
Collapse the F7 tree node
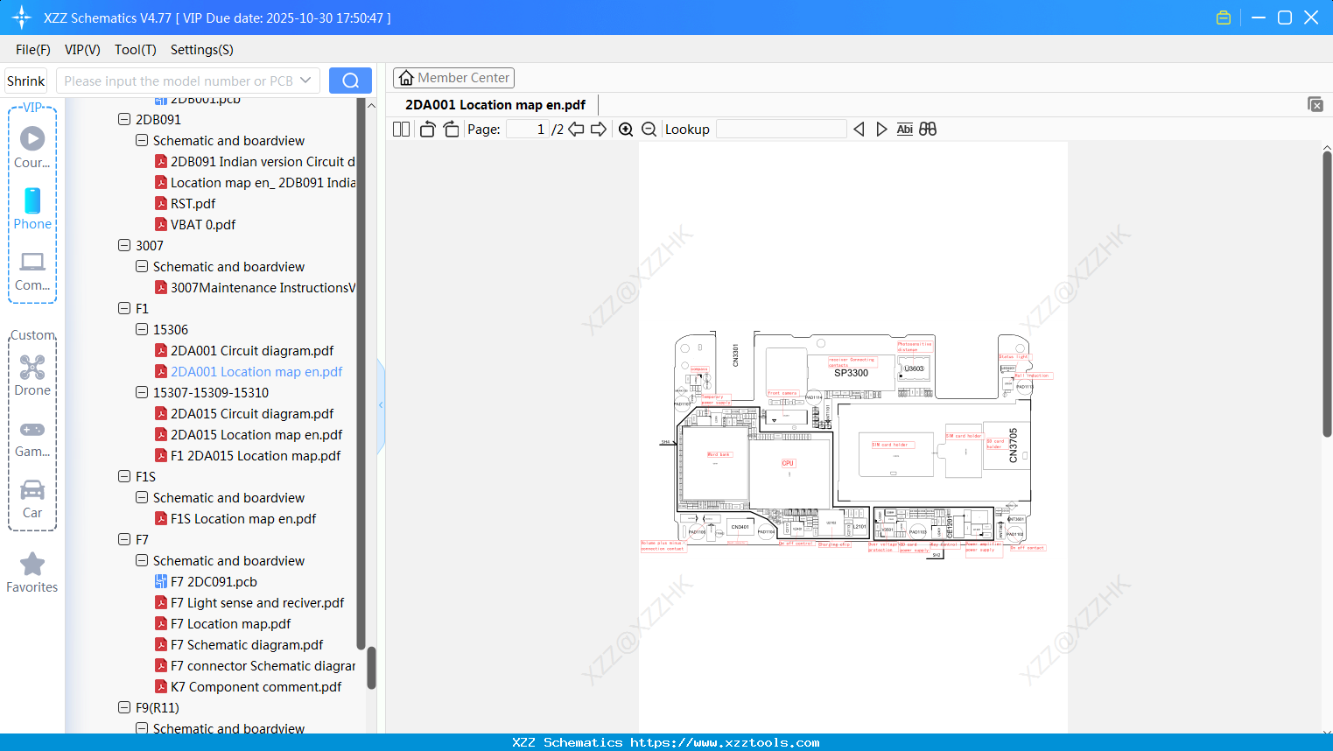point(124,539)
